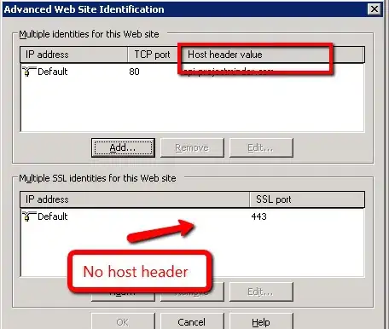Click the Edit... button under web identities list
The height and width of the screenshot is (329, 389).
click(x=261, y=147)
